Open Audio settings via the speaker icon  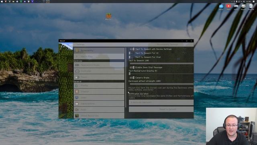[x=77, y=110]
